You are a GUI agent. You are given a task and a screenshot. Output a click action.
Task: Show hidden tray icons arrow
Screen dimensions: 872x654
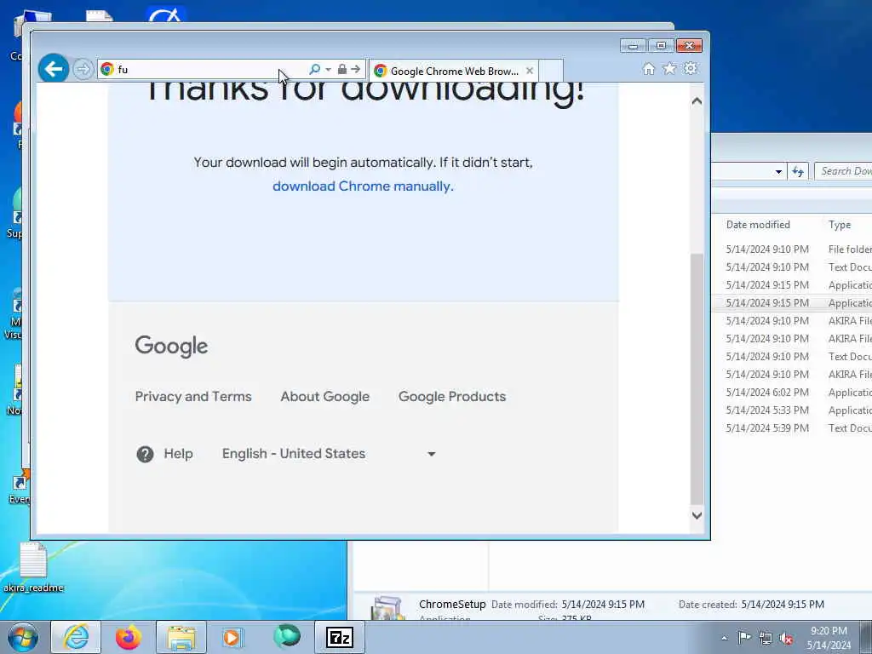click(724, 638)
